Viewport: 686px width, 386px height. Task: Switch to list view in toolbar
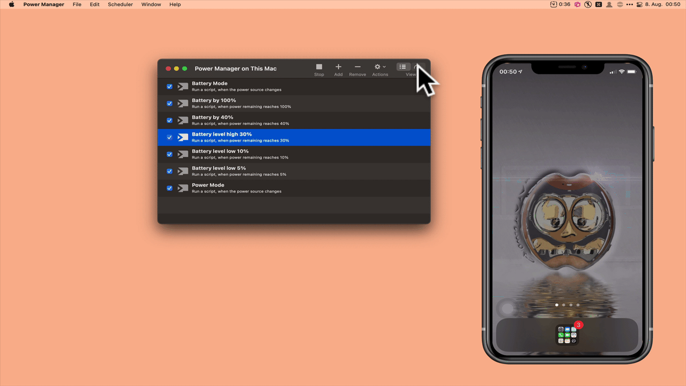tap(402, 66)
